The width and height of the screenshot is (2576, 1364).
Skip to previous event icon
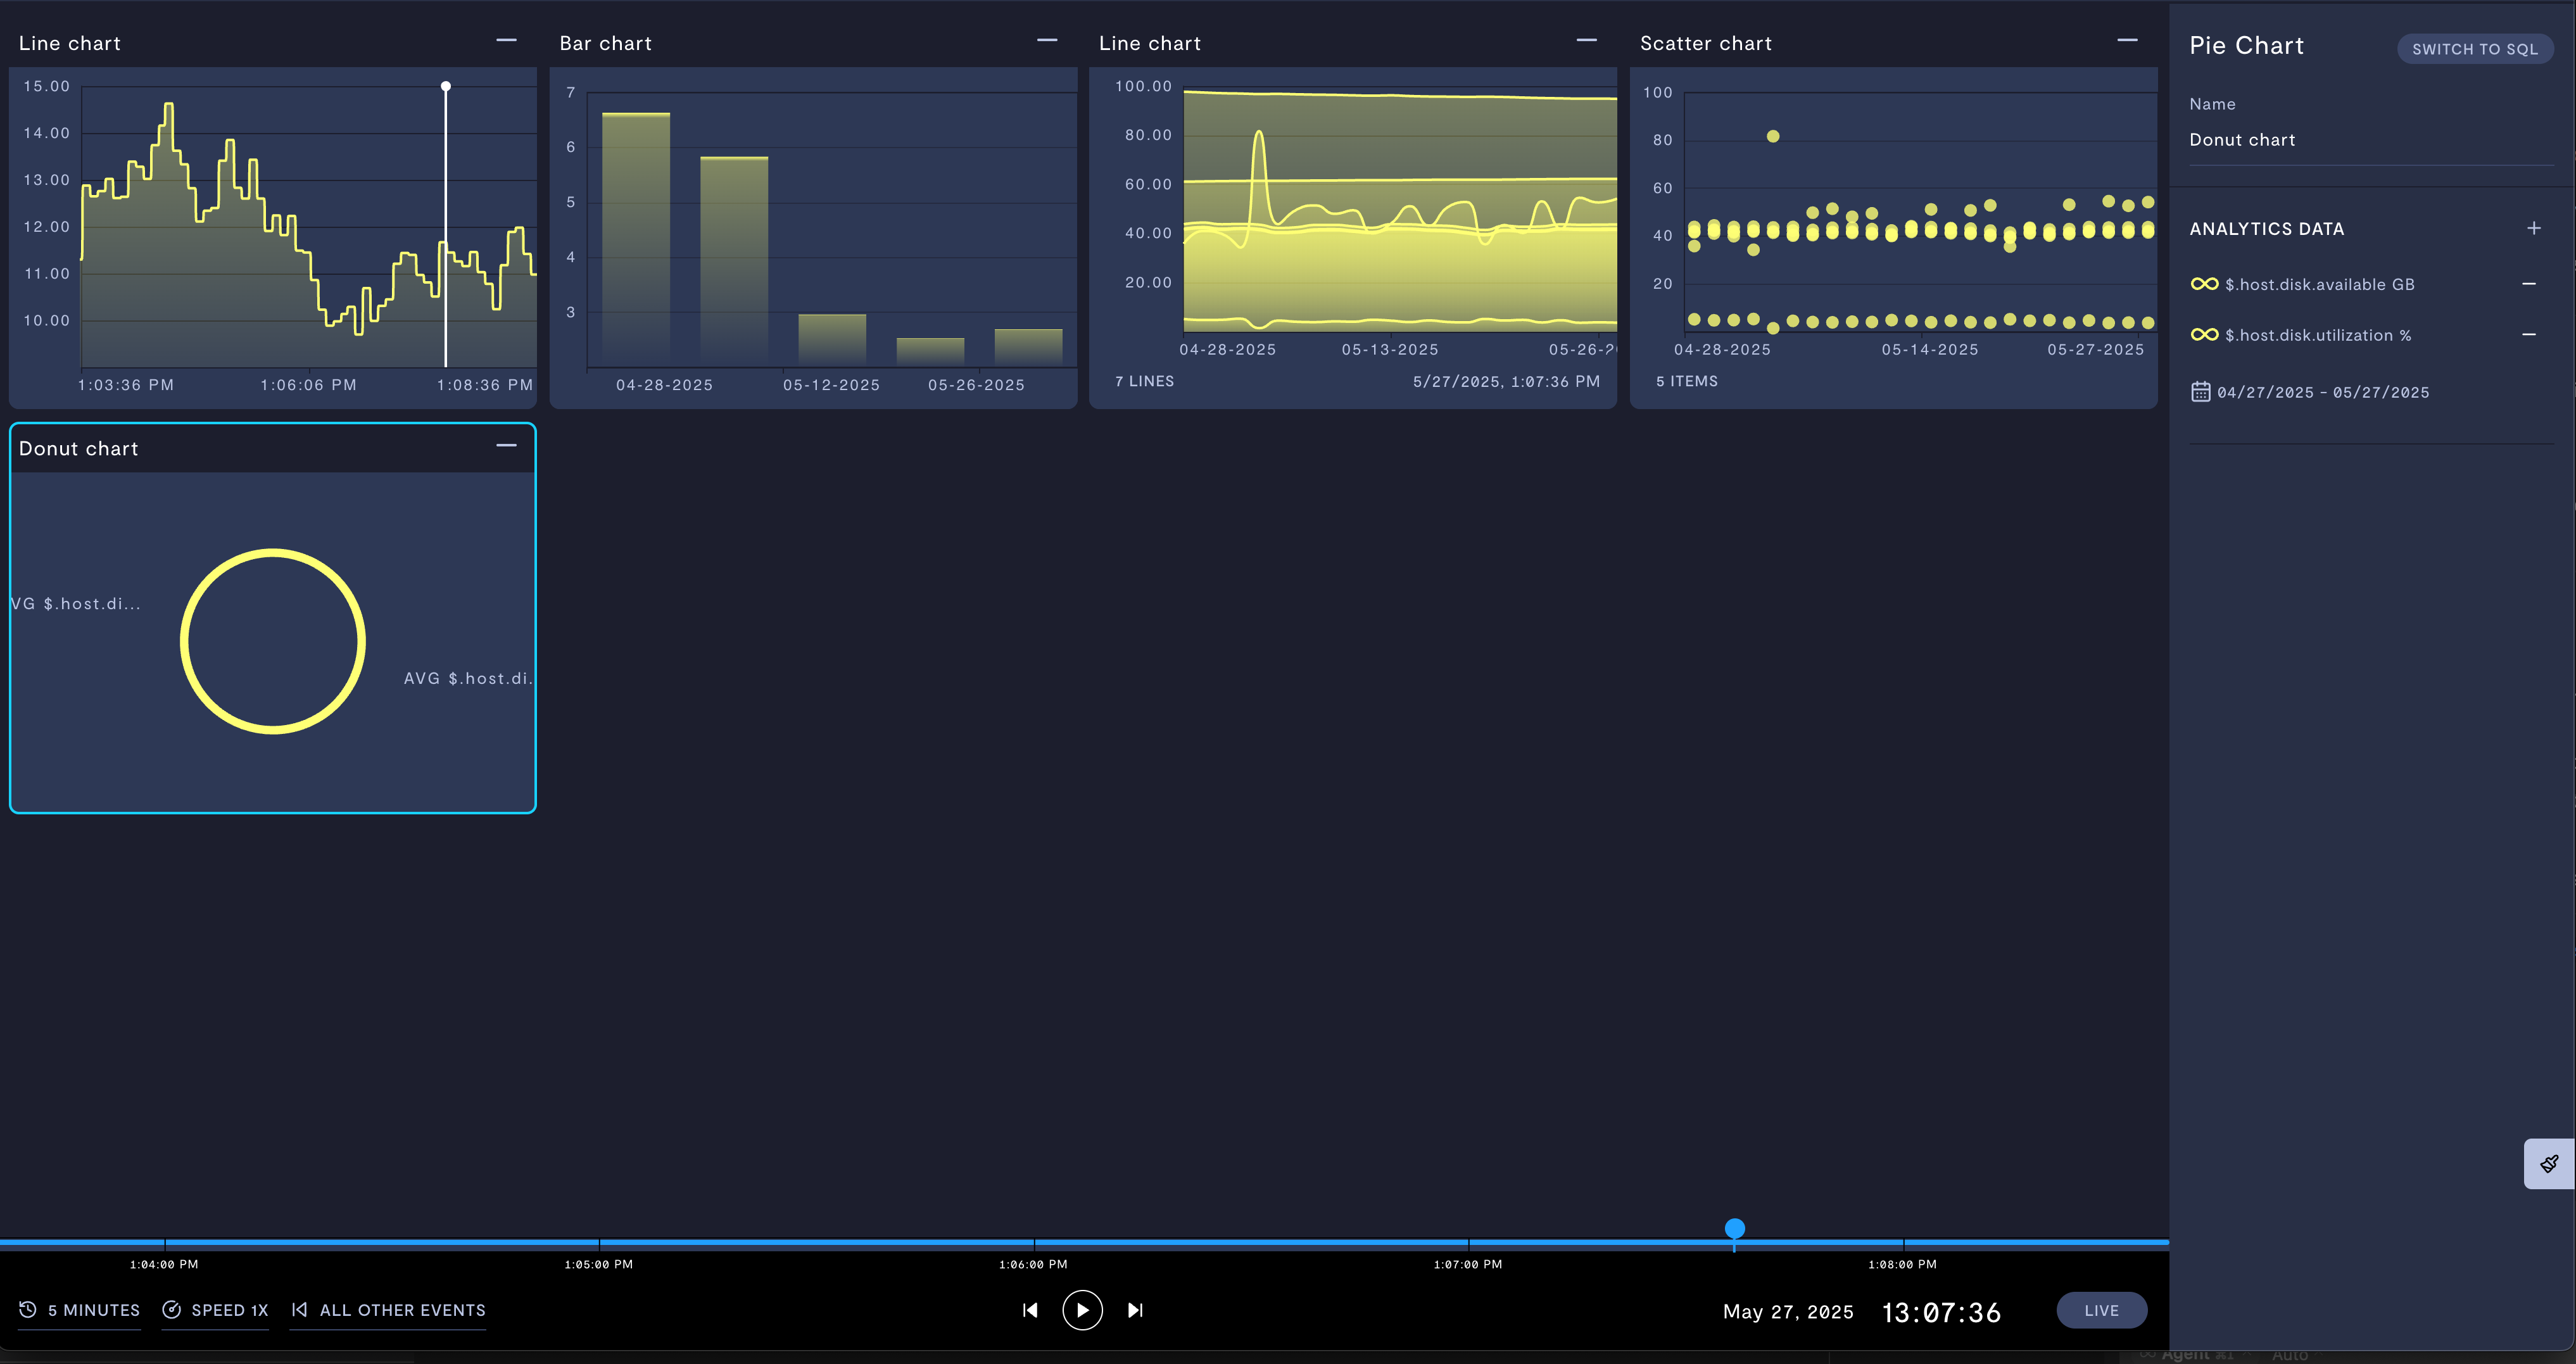(x=1030, y=1310)
